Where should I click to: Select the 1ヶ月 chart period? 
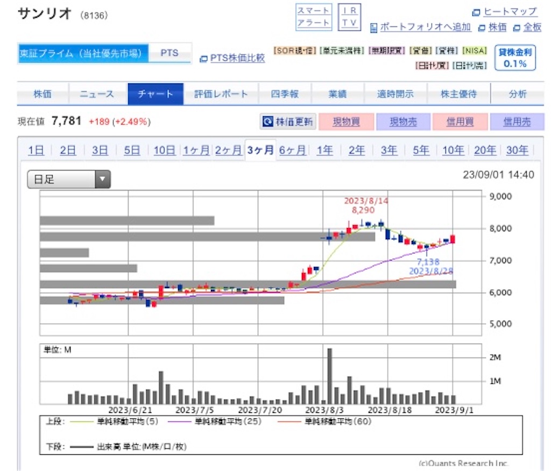pos(196,151)
